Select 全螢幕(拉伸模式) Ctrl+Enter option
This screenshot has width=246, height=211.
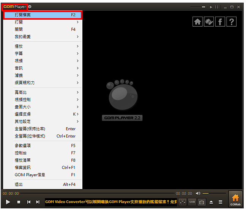click(x=43, y=136)
